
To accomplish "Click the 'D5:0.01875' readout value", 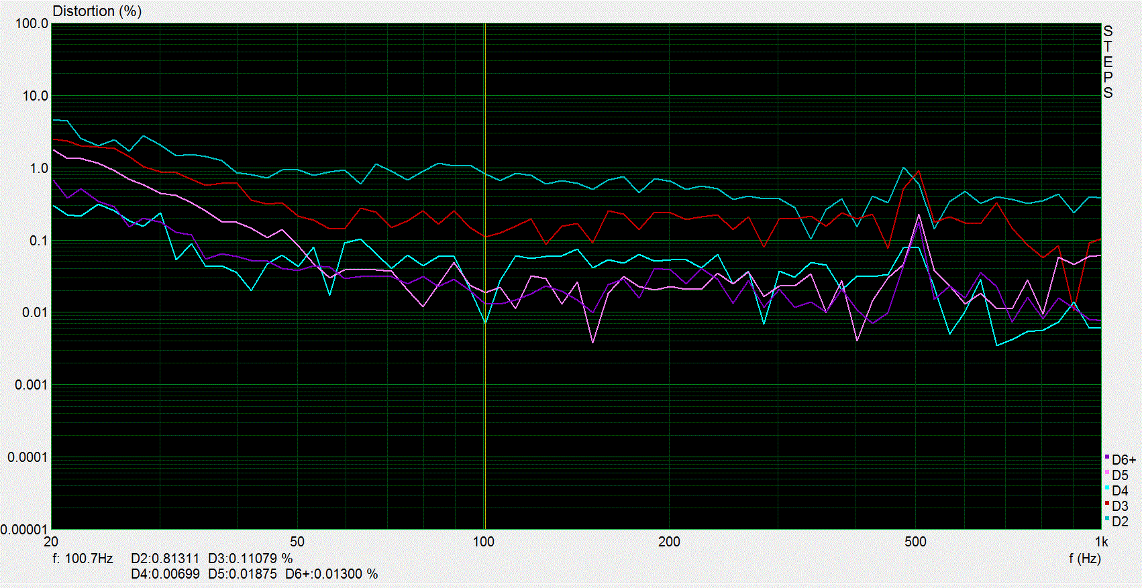I will (x=242, y=574).
